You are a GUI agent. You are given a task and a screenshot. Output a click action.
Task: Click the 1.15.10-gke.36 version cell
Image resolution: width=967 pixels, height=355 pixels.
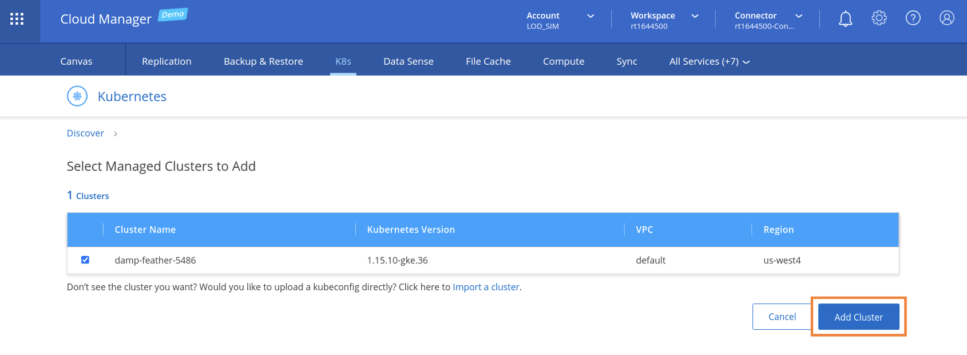(x=397, y=260)
